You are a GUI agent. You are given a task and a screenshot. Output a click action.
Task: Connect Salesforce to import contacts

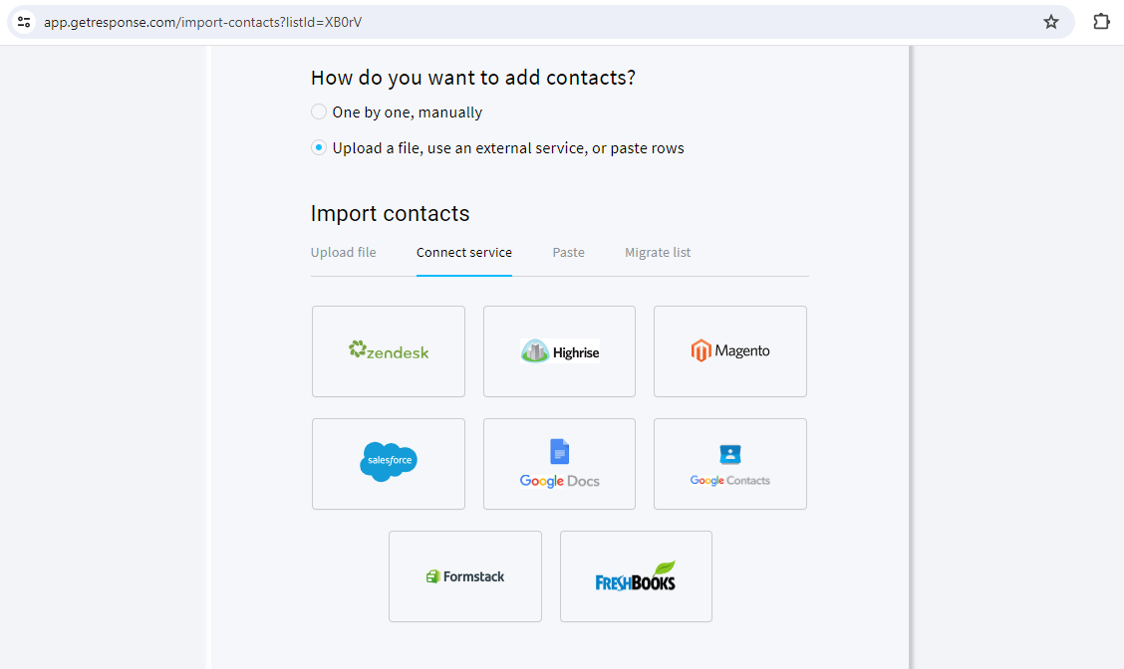coord(388,463)
